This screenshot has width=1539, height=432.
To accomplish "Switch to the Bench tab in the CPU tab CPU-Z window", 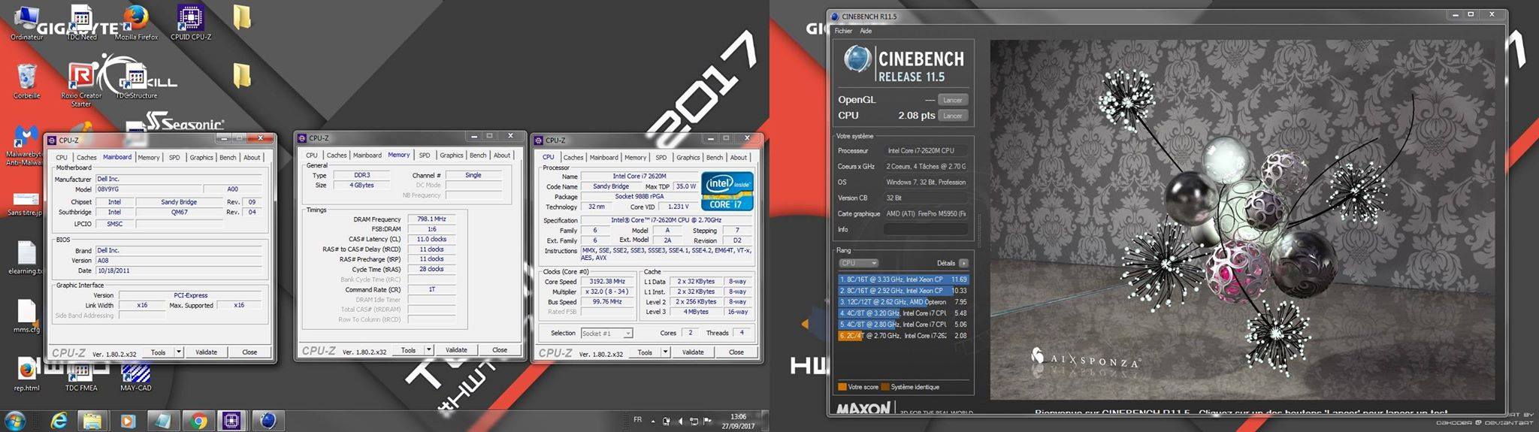I will coord(715,158).
